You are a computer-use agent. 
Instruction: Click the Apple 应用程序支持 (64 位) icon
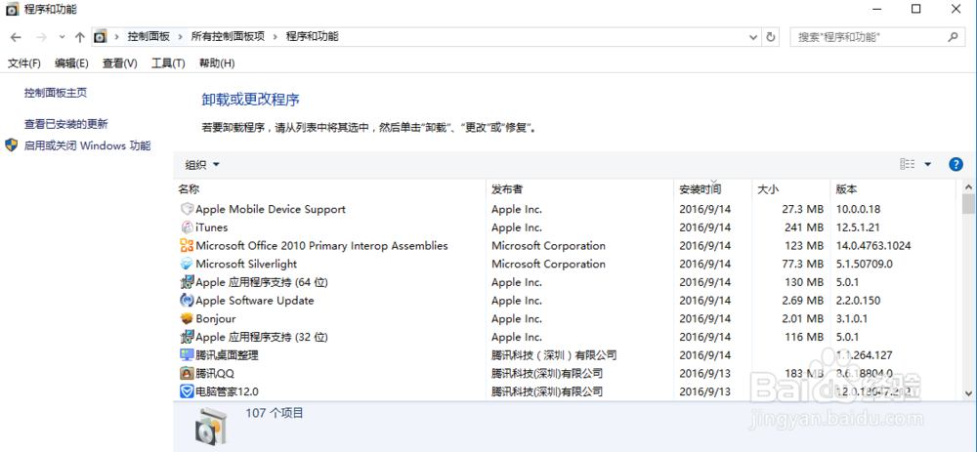[x=187, y=282]
